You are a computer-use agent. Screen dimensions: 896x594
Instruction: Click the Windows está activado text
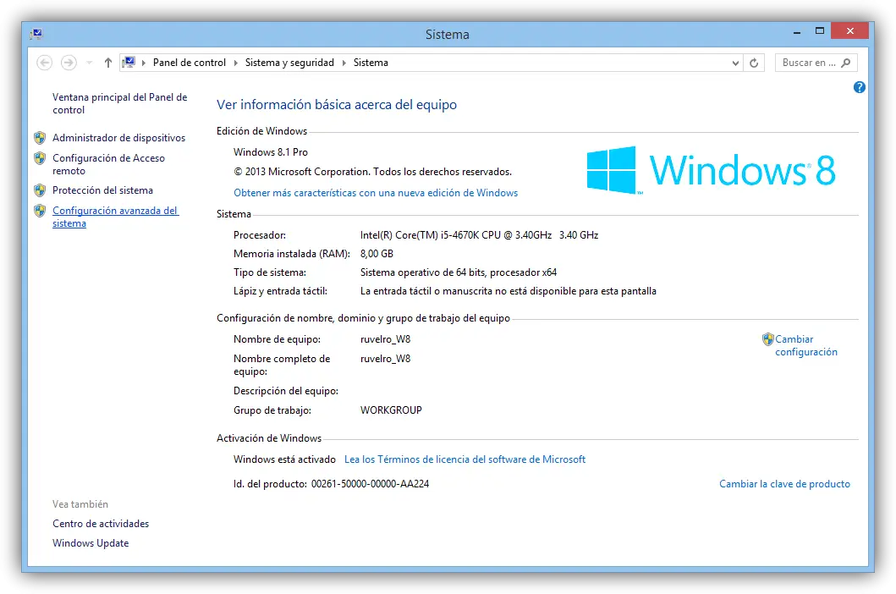pyautogui.click(x=284, y=459)
